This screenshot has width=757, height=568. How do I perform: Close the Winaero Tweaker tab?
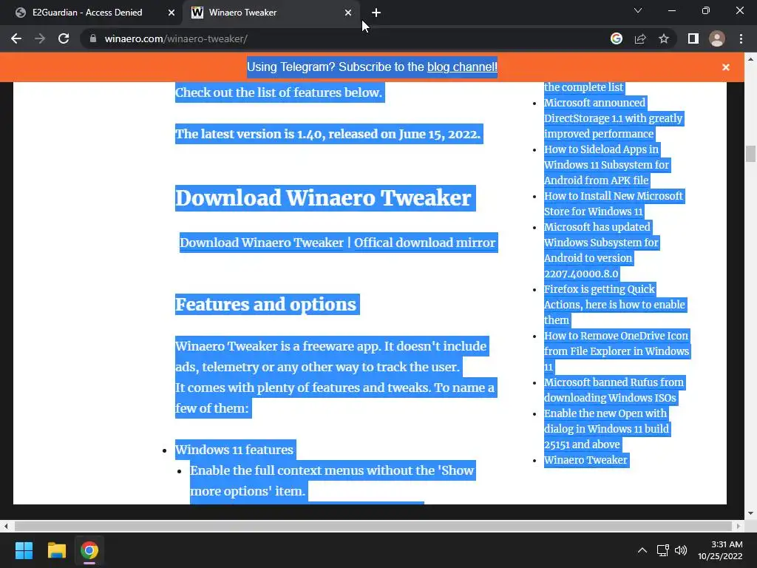[x=348, y=13]
